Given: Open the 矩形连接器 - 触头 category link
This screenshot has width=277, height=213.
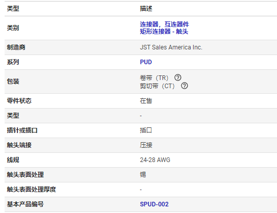Looking at the screenshot, I should pos(164,32).
